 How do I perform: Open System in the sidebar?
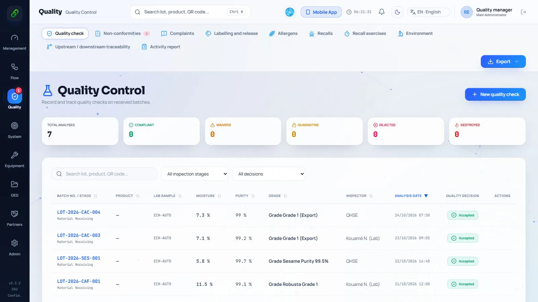(14, 131)
